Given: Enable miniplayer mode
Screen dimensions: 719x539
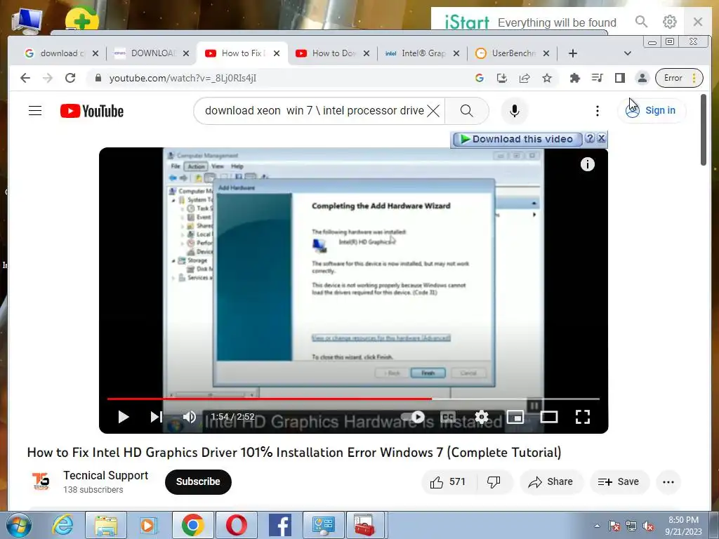Looking at the screenshot, I should [515, 417].
